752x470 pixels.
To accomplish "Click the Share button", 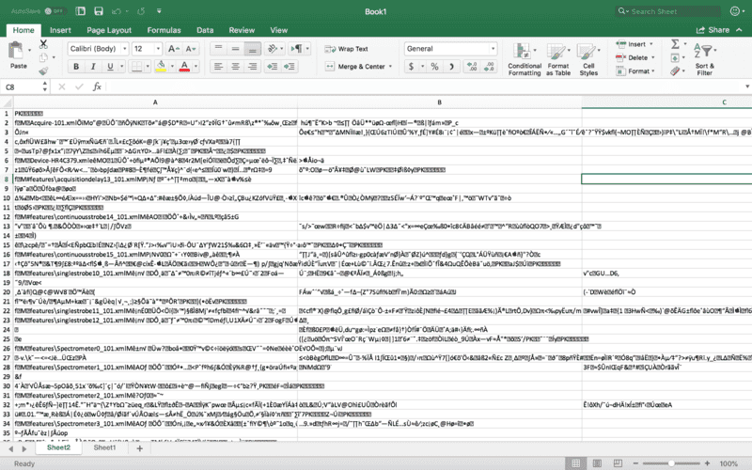I will [x=713, y=30].
